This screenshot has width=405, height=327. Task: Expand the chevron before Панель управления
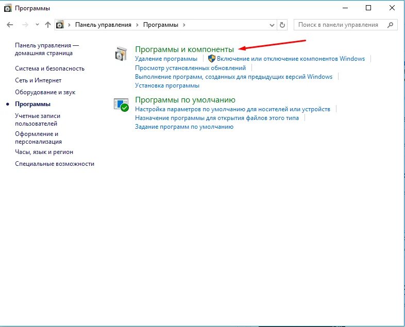[69, 25]
